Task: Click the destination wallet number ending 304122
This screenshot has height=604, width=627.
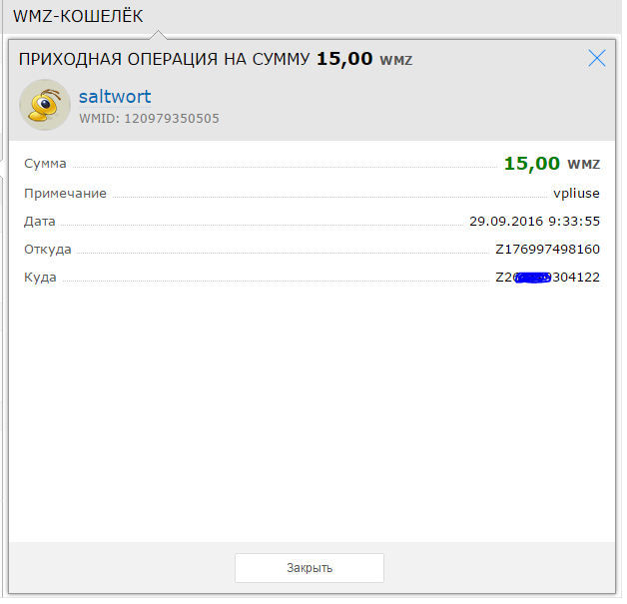Action: (547, 278)
